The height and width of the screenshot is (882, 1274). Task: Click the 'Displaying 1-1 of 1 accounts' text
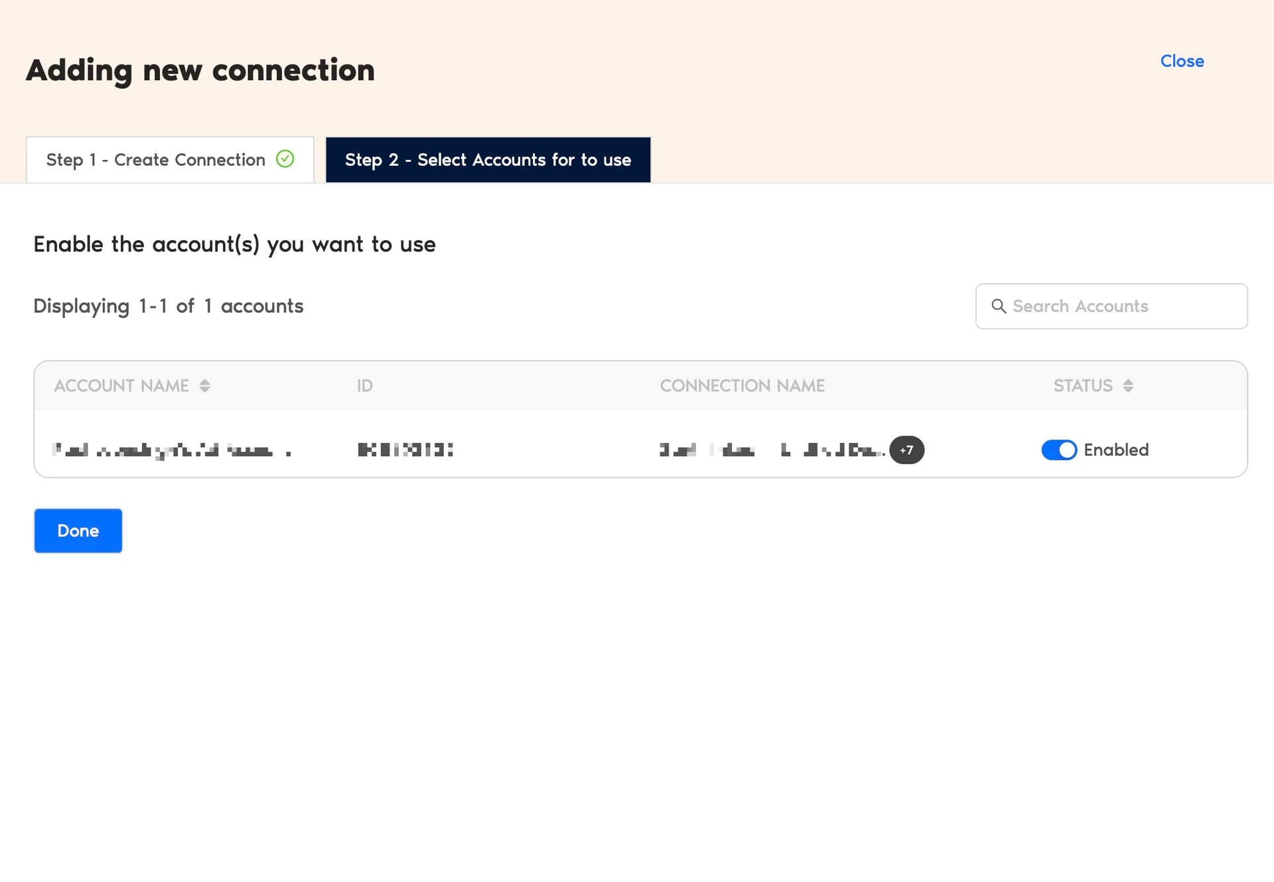tap(169, 306)
